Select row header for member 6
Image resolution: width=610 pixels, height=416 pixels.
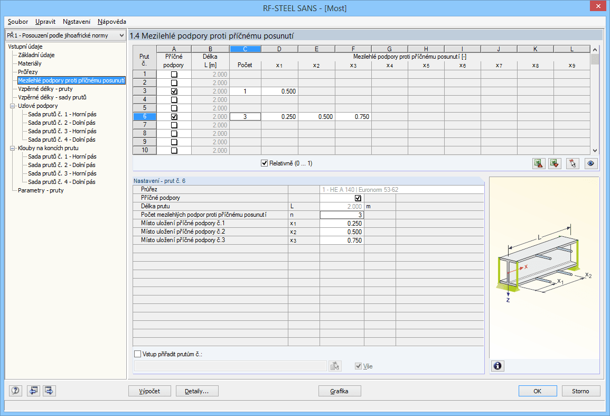pyautogui.click(x=145, y=116)
